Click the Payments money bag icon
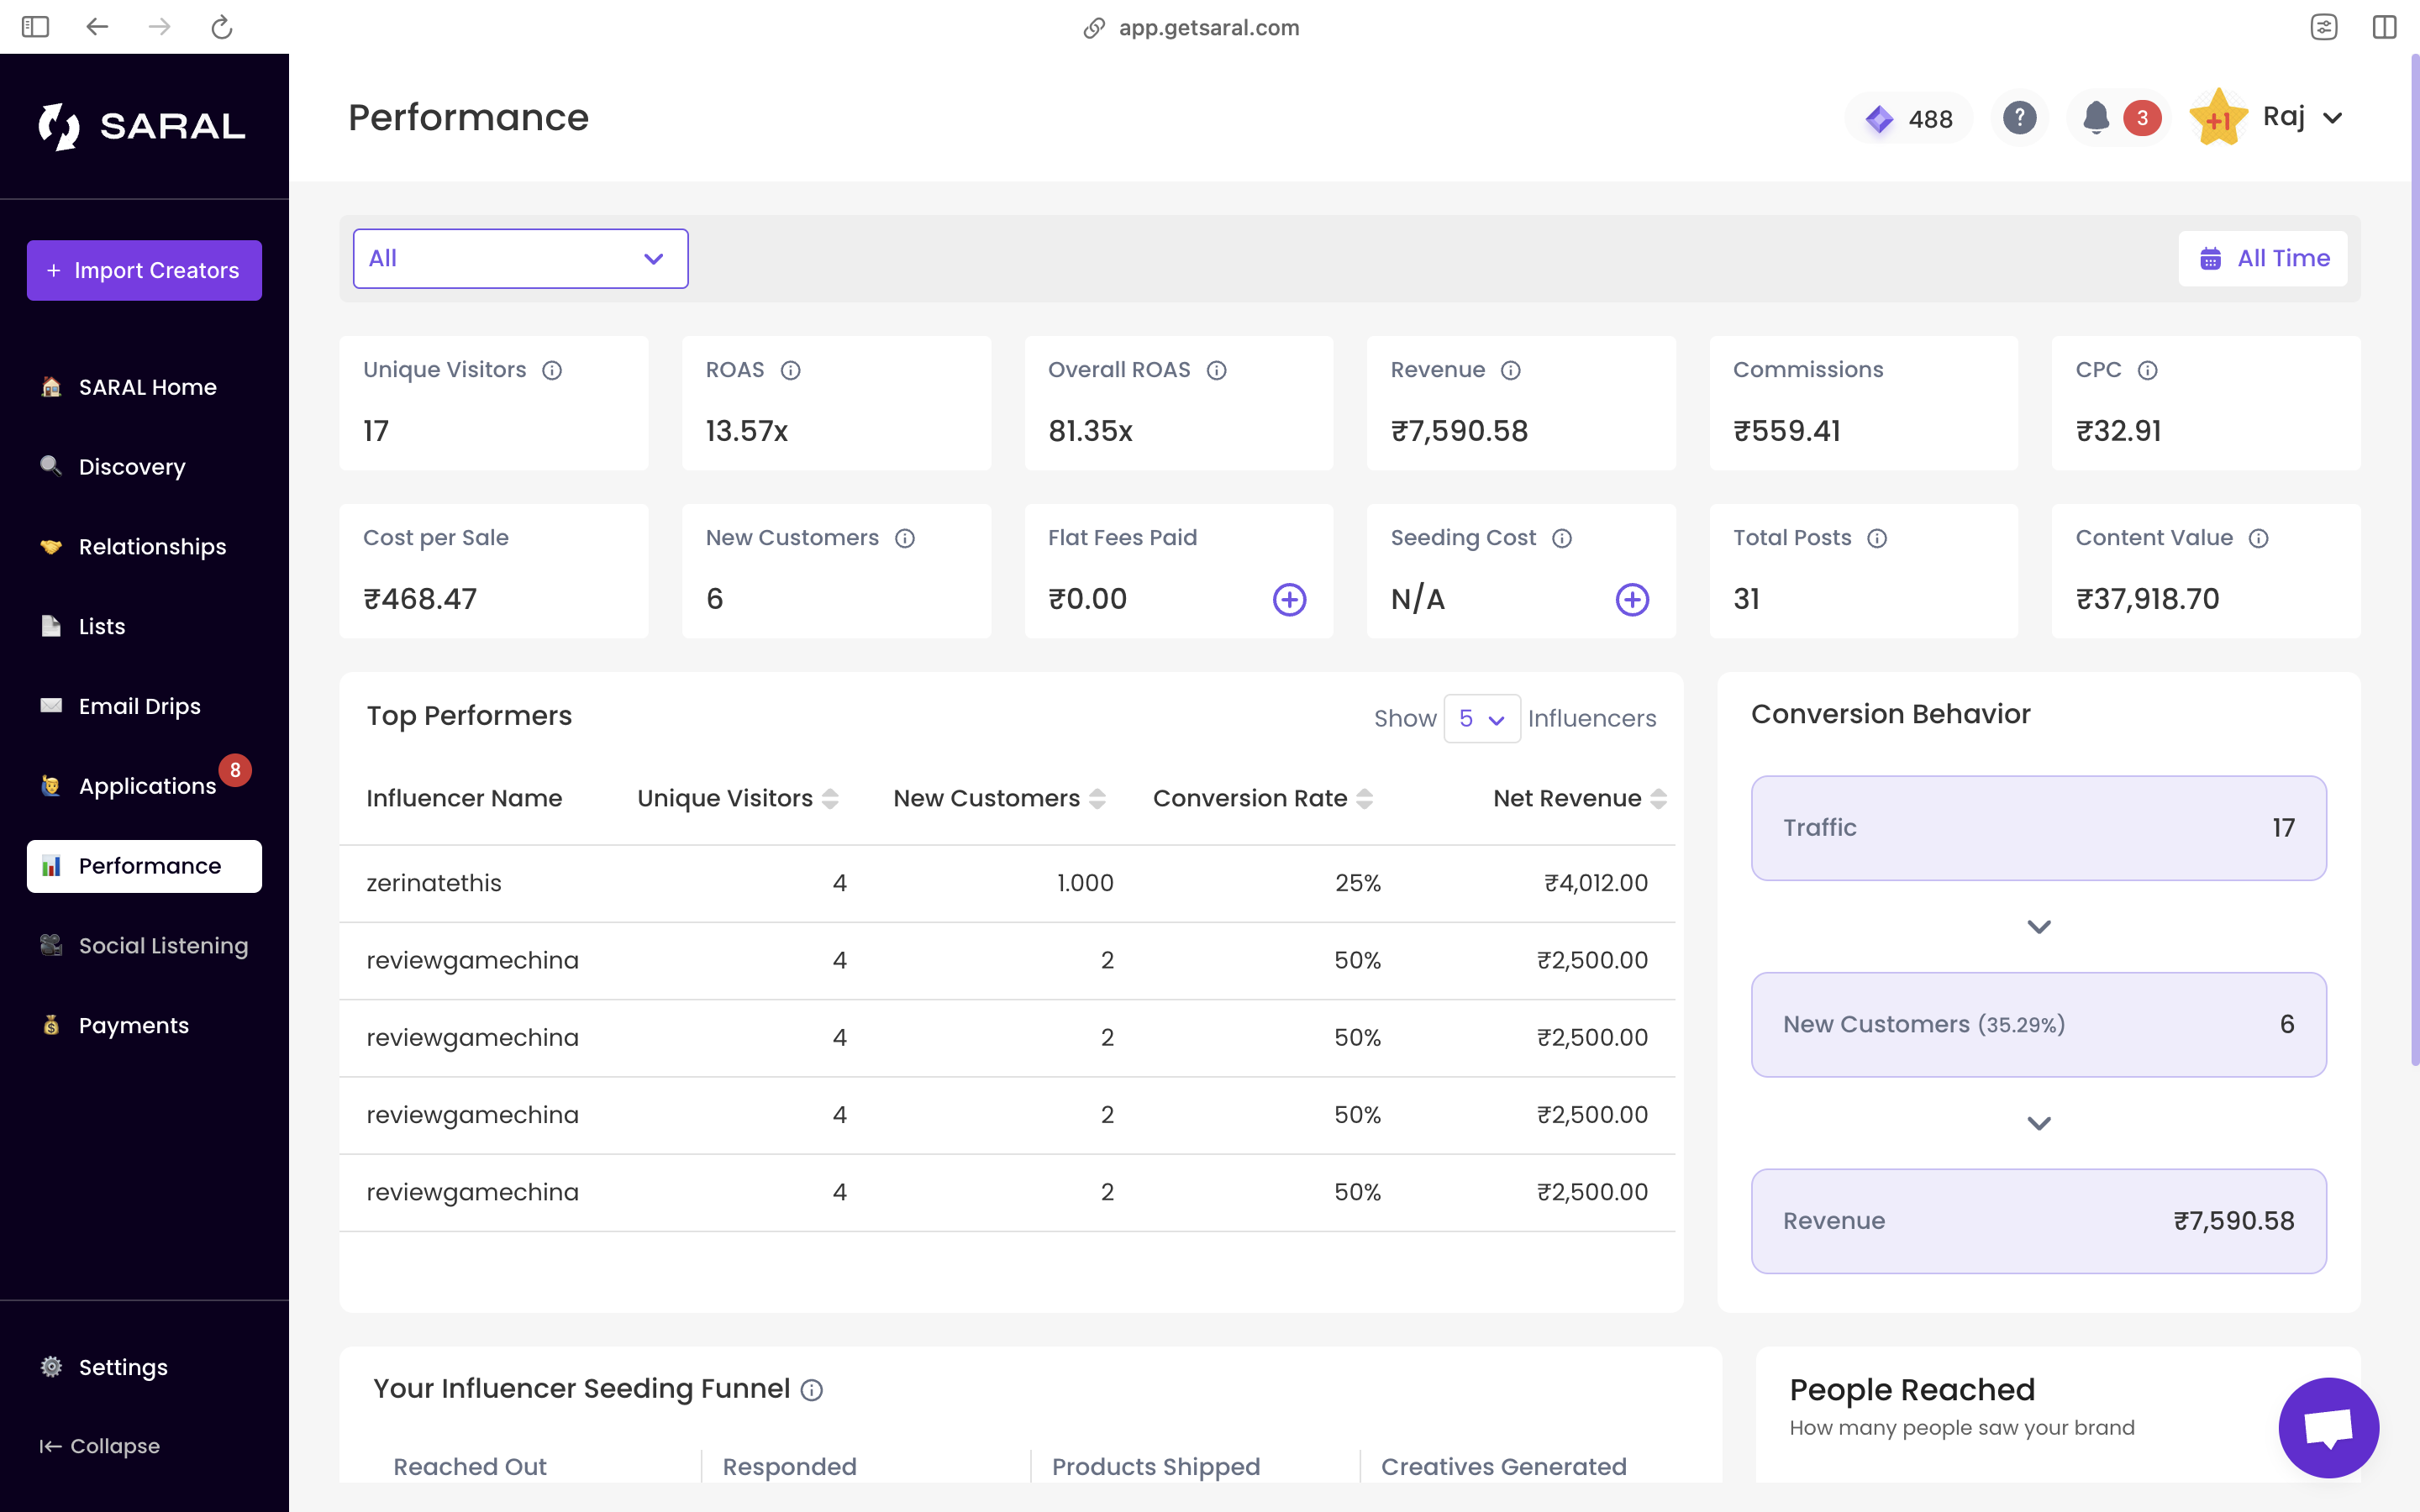 pyautogui.click(x=51, y=1025)
